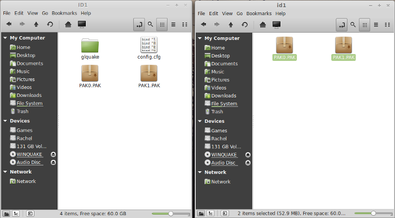Hide the sidebar button in ID1 status bar
The height and width of the screenshot is (218, 395).
tap(30, 213)
